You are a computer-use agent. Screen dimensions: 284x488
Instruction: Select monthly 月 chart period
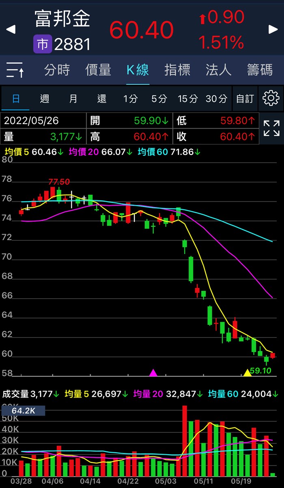click(x=73, y=99)
